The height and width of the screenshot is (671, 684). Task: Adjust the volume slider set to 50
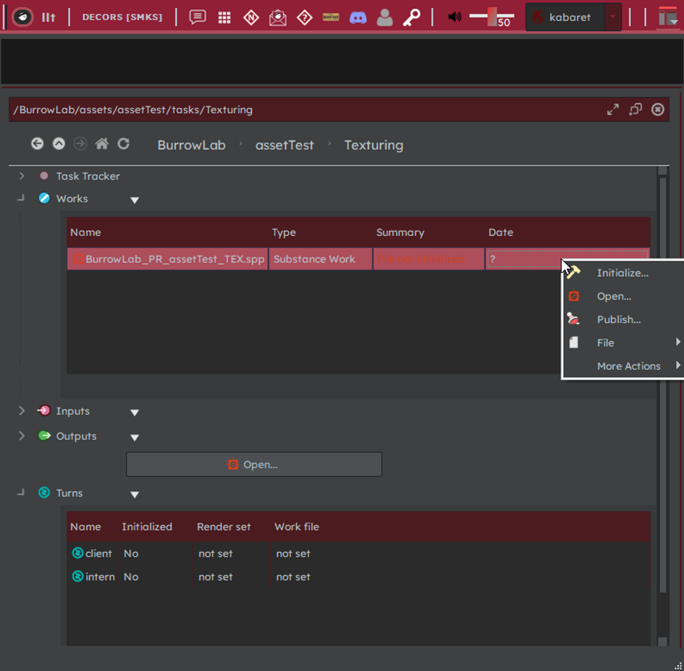[x=491, y=16]
